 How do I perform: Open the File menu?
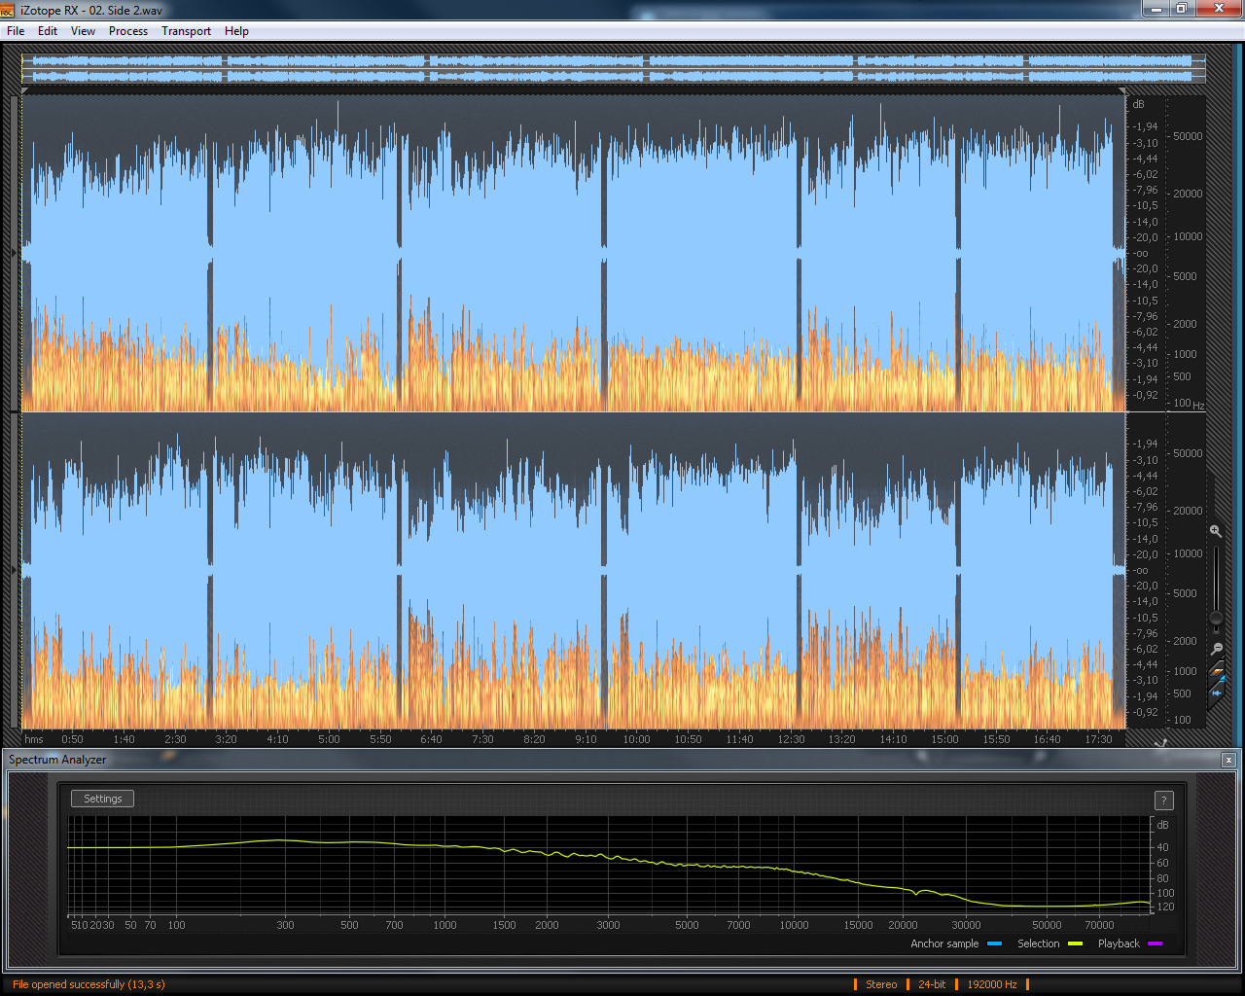pyautogui.click(x=16, y=31)
